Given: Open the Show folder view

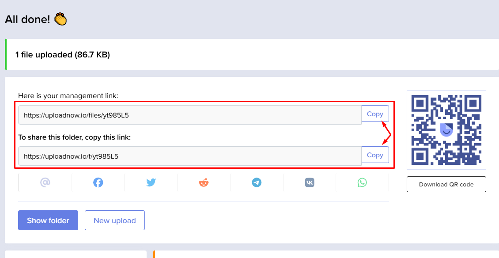Looking at the screenshot, I should click(48, 220).
